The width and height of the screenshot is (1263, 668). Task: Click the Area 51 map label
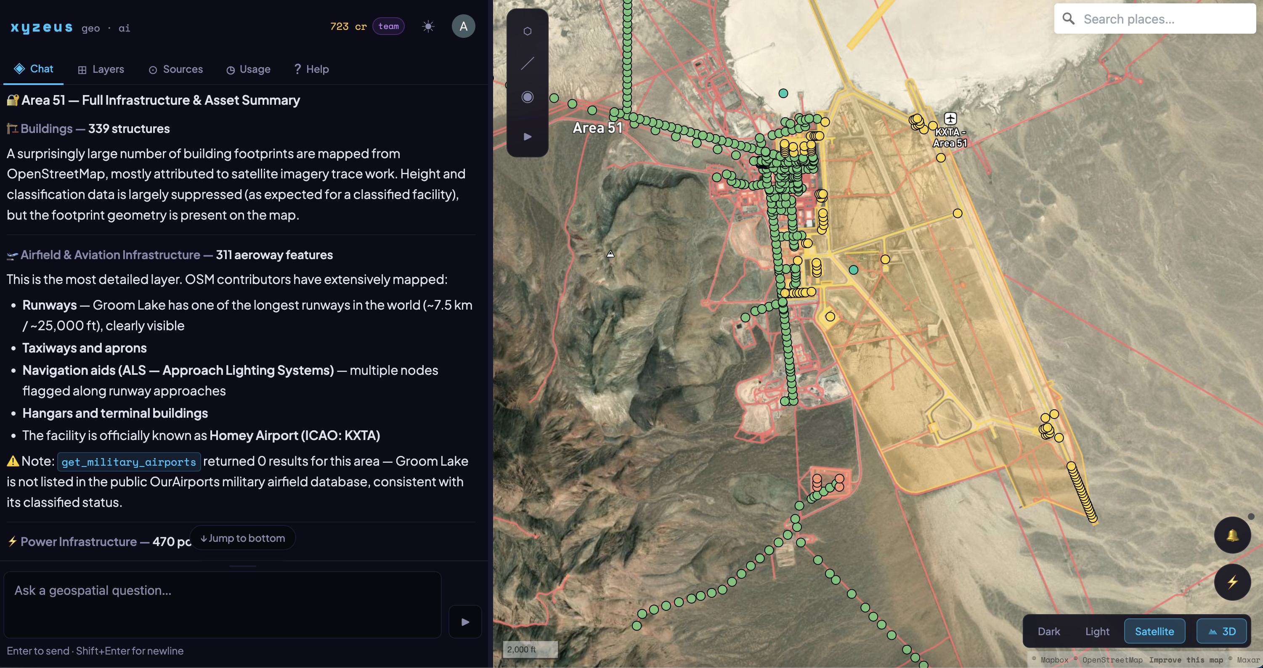pyautogui.click(x=597, y=128)
